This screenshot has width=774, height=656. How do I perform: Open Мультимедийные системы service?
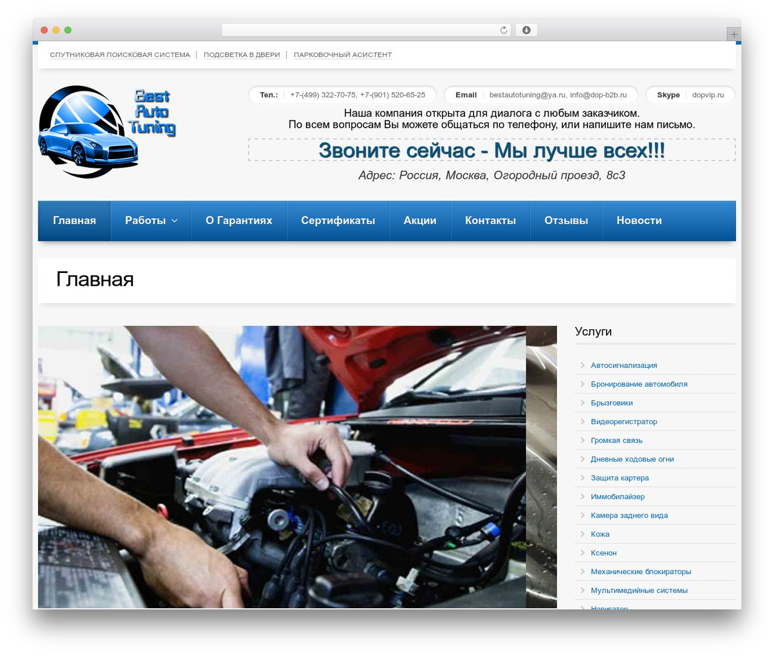pos(639,591)
